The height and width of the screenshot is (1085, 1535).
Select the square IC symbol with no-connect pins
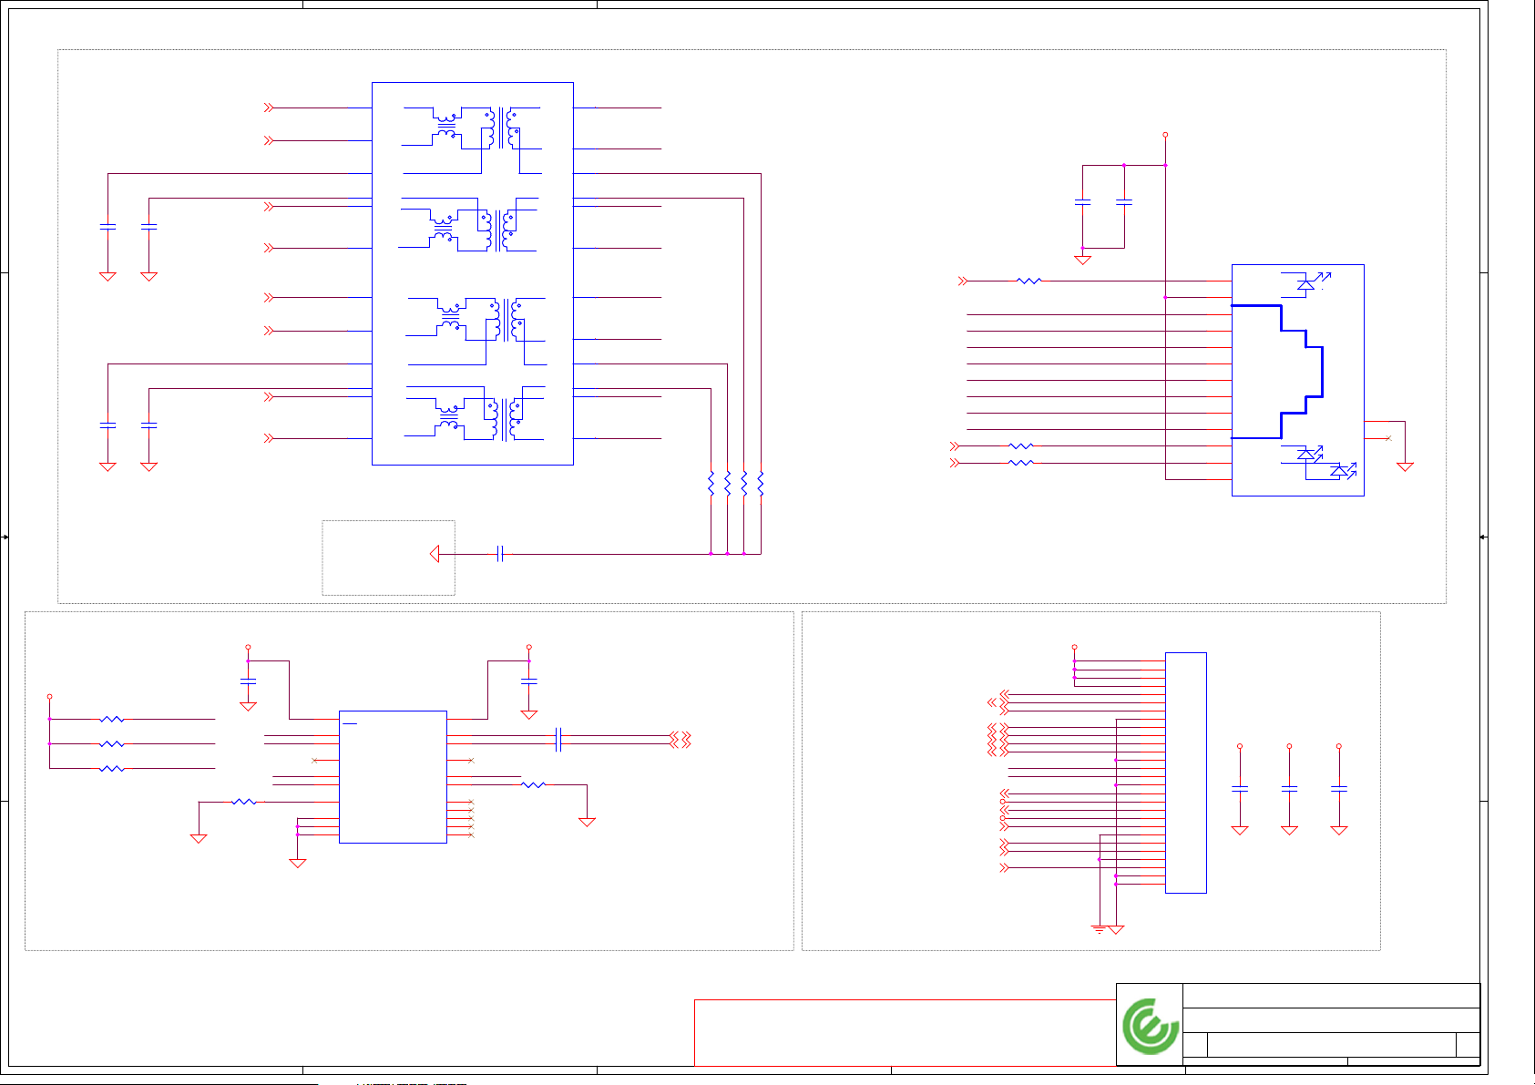pos(393,776)
